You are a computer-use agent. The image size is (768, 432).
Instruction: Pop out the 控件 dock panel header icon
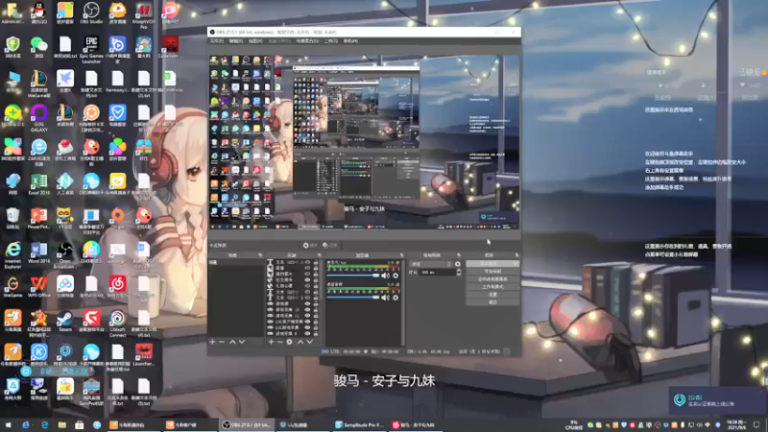[516, 255]
